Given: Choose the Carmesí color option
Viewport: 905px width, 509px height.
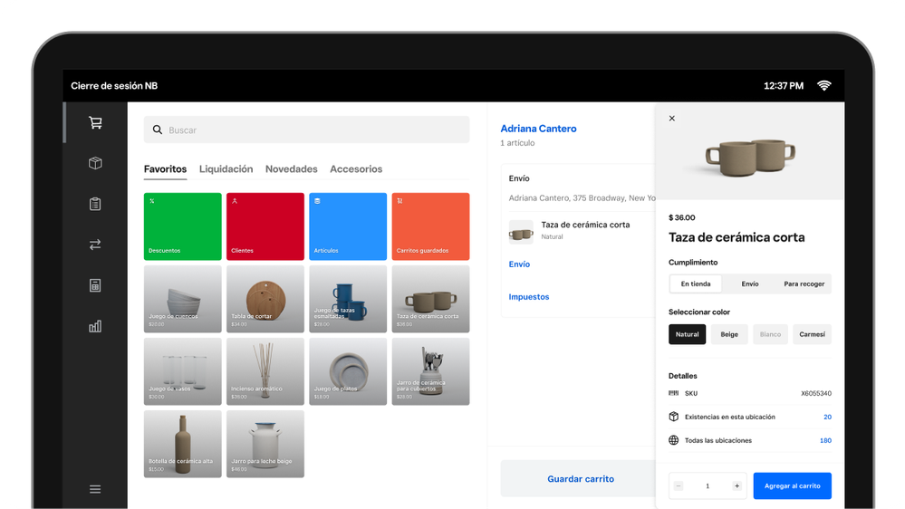Looking at the screenshot, I should (812, 334).
